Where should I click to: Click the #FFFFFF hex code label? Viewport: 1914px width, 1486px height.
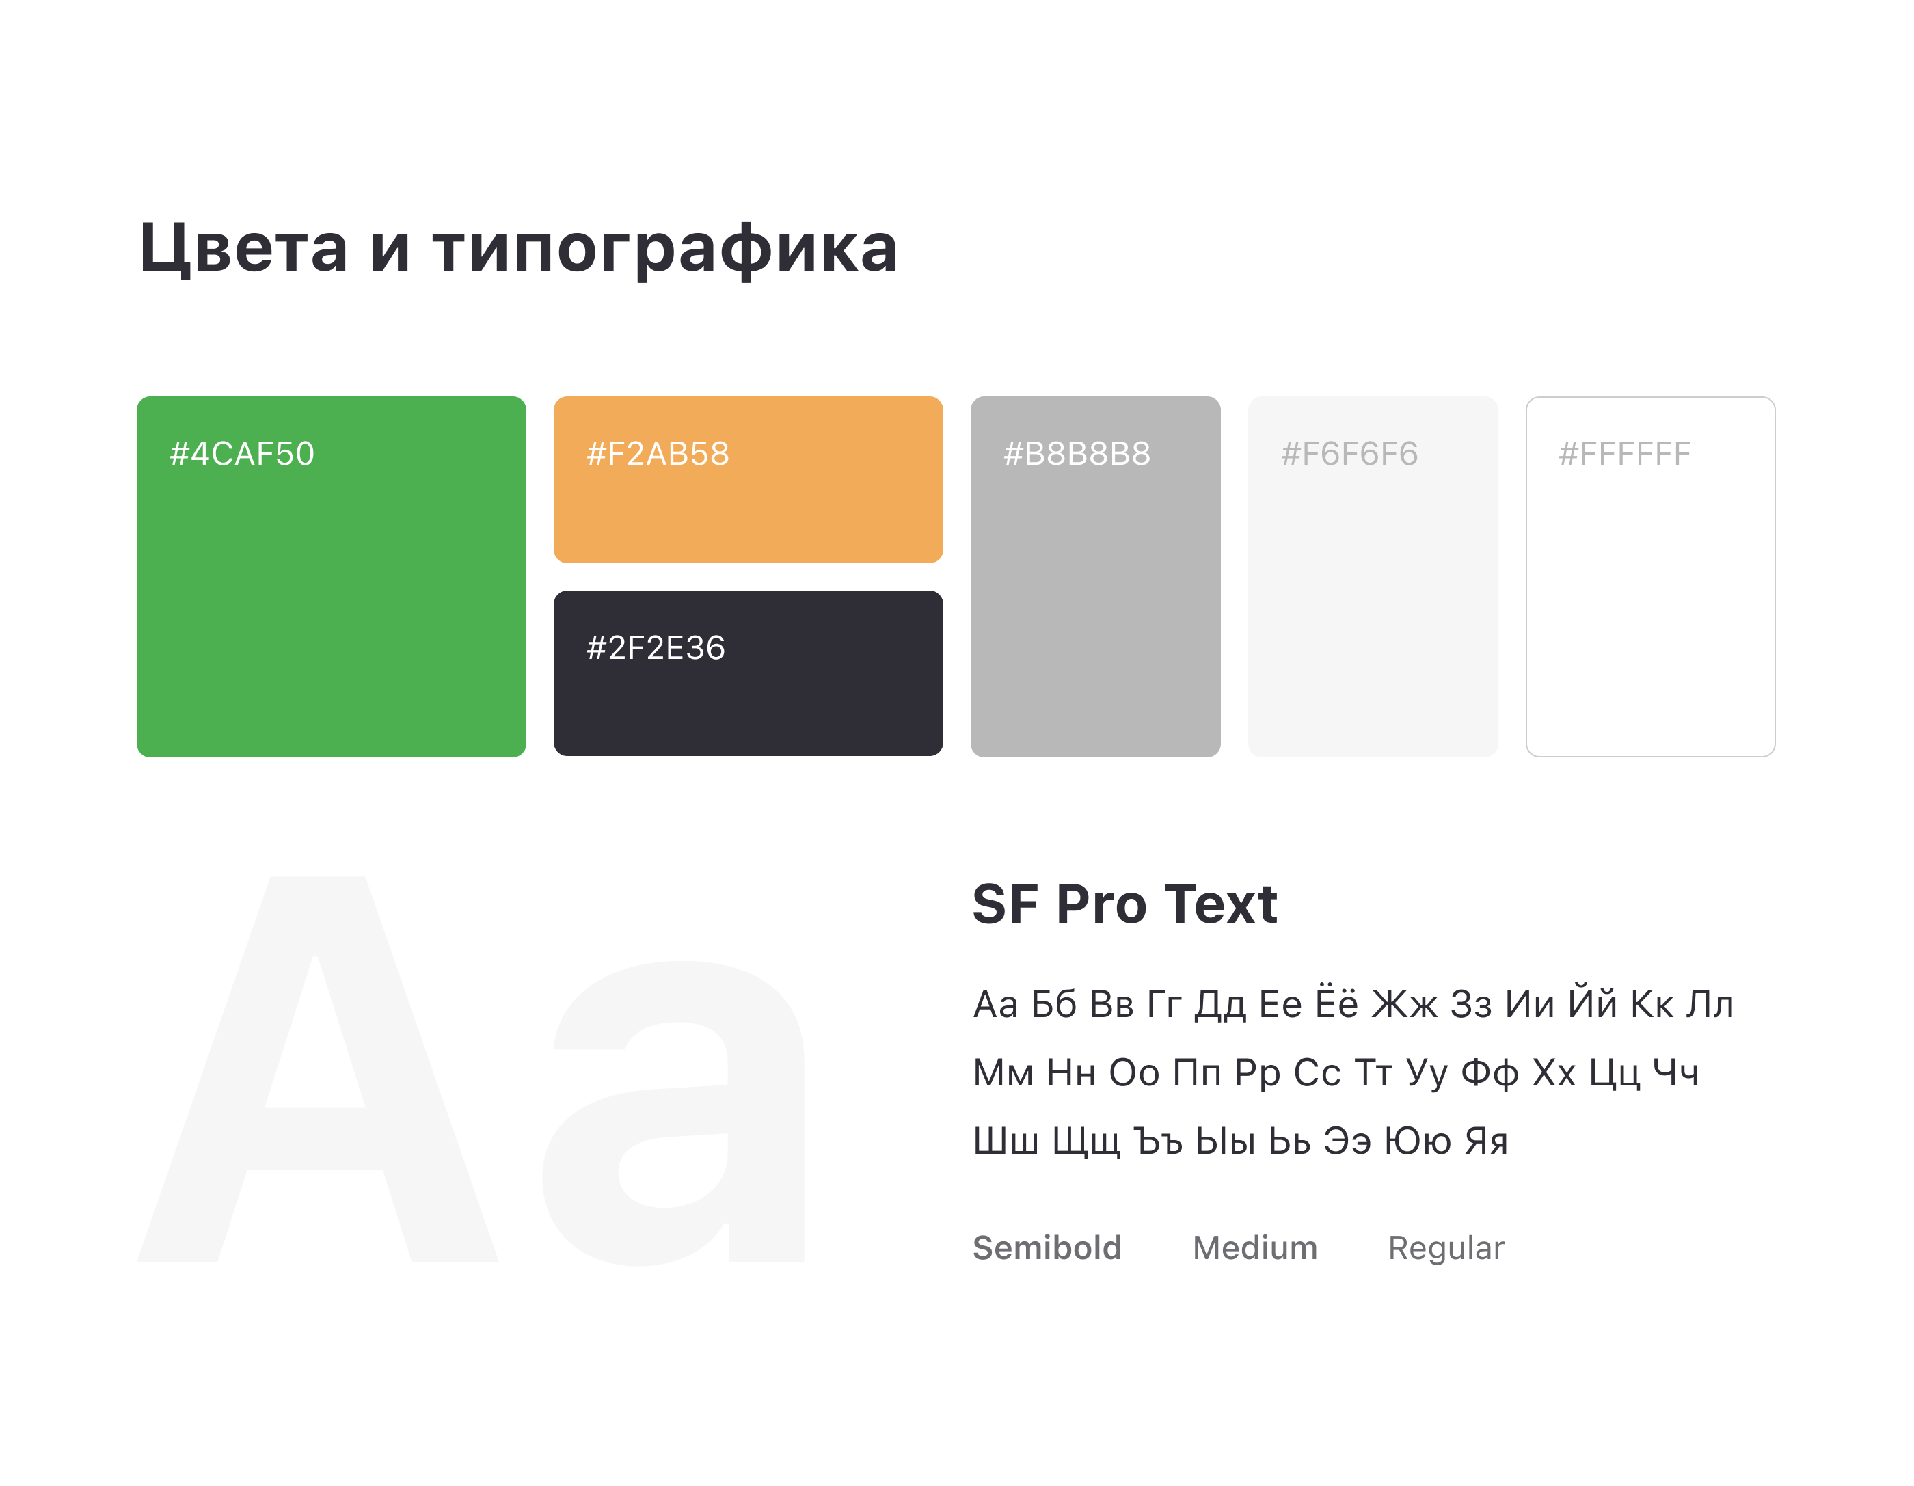(x=1624, y=454)
